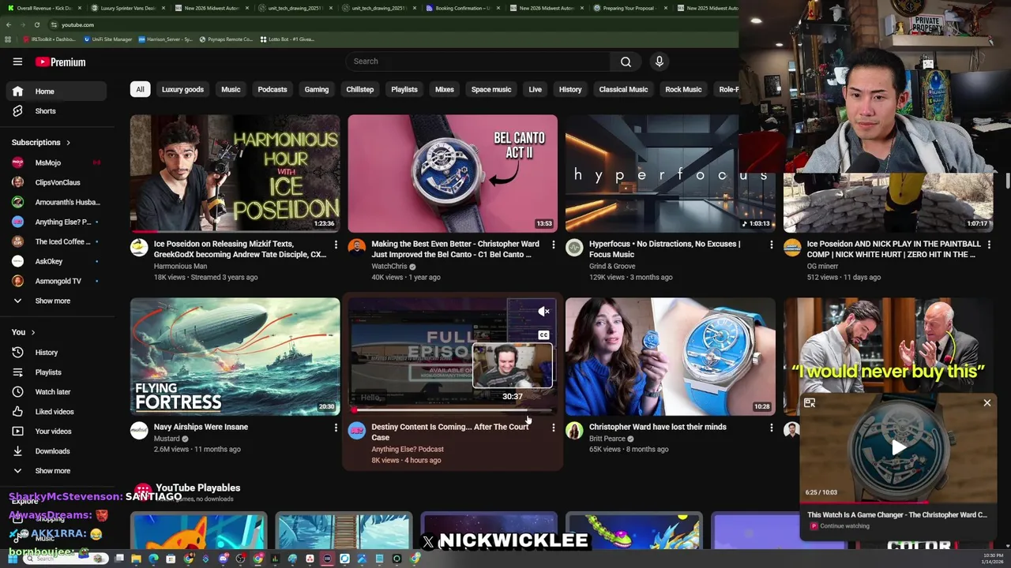Select the Chillstep filter chip
The image size is (1011, 568).
360,89
